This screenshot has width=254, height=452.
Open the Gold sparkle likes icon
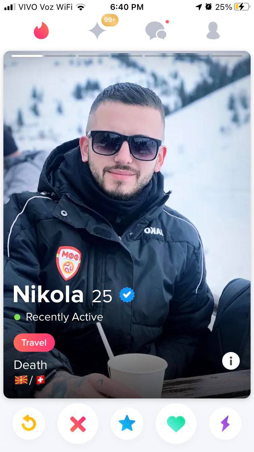97,31
